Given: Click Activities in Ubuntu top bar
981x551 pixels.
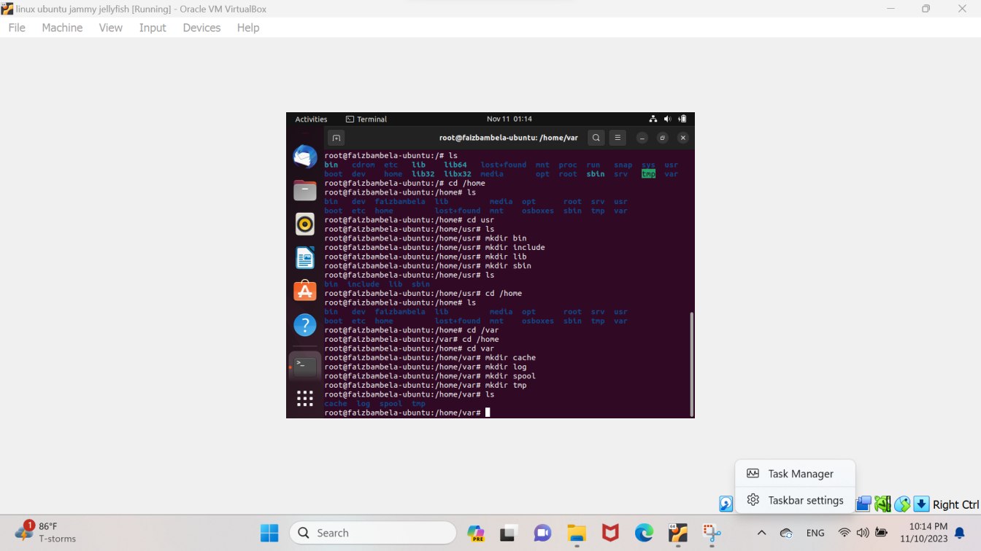Looking at the screenshot, I should pos(311,119).
